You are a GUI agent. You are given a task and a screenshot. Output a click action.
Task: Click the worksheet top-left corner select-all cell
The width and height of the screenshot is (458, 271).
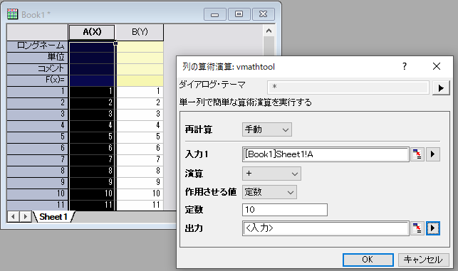point(37,32)
